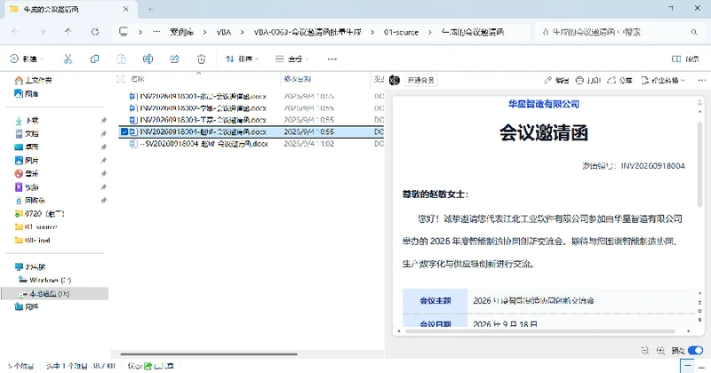Open Gallery in navigation pane
This screenshot has width=711, height=373.
27,94
